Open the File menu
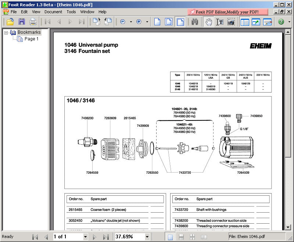This screenshot has height=242, width=294. (14, 12)
